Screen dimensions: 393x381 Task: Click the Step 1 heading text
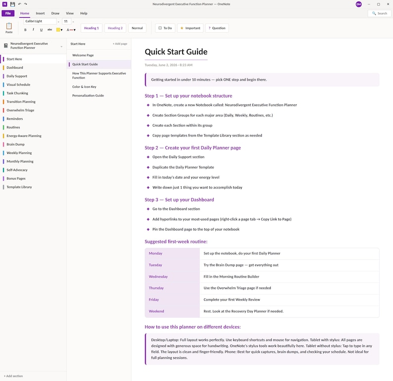click(188, 95)
